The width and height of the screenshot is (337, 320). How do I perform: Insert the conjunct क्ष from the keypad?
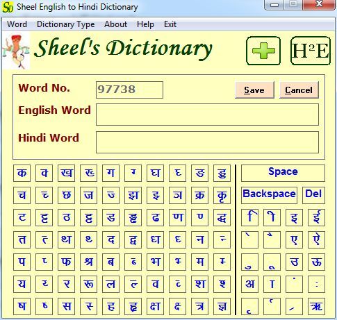point(155,306)
